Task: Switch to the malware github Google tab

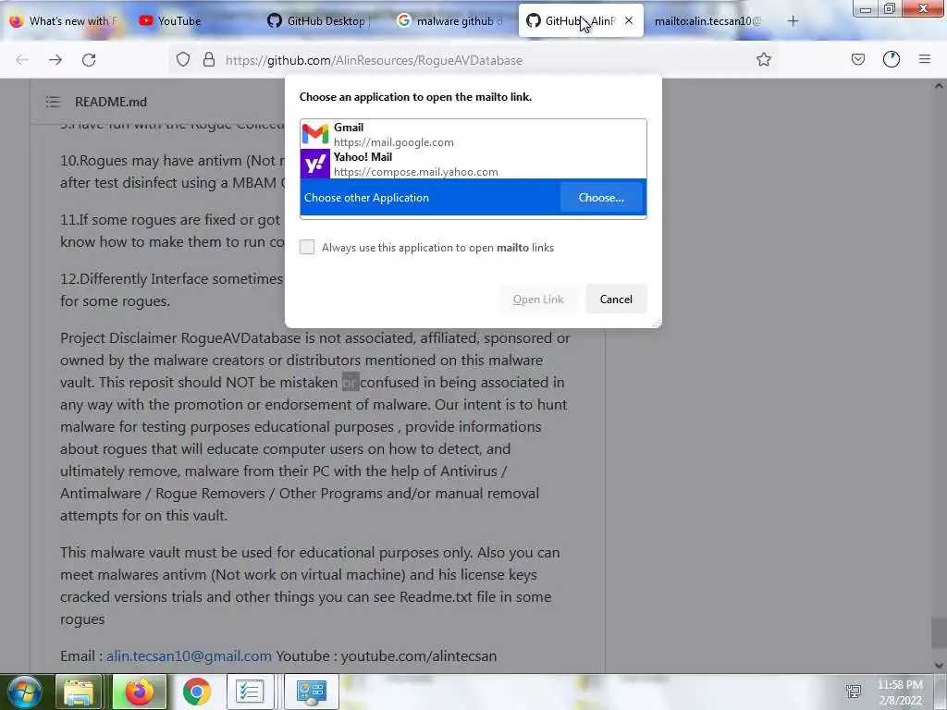Action: (x=451, y=20)
